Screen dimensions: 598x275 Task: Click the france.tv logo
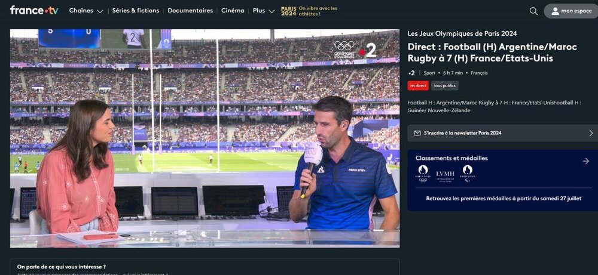34,11
